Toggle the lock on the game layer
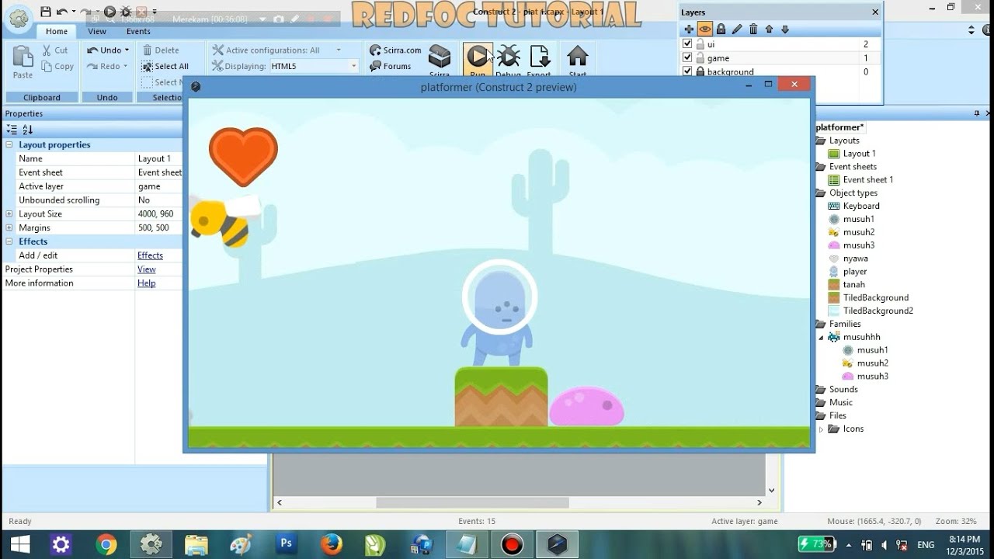Image resolution: width=994 pixels, height=559 pixels. [700, 57]
